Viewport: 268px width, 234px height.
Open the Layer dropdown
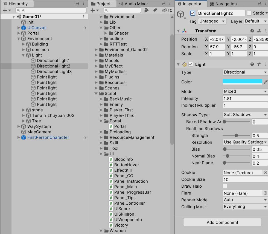[256, 21]
